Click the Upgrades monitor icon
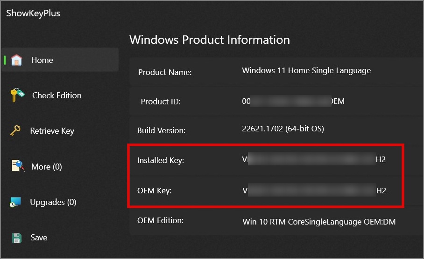Screen dimensions: 424x259 click(16, 202)
